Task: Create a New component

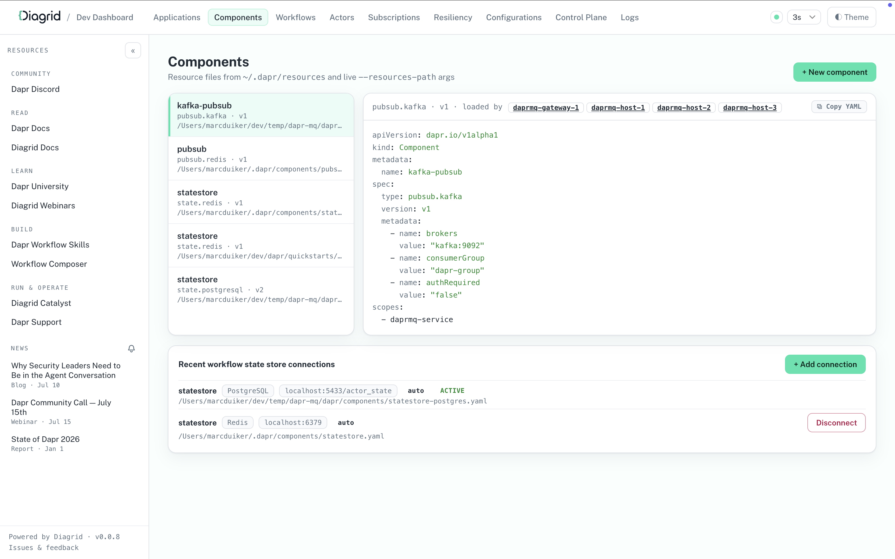Action: click(834, 72)
